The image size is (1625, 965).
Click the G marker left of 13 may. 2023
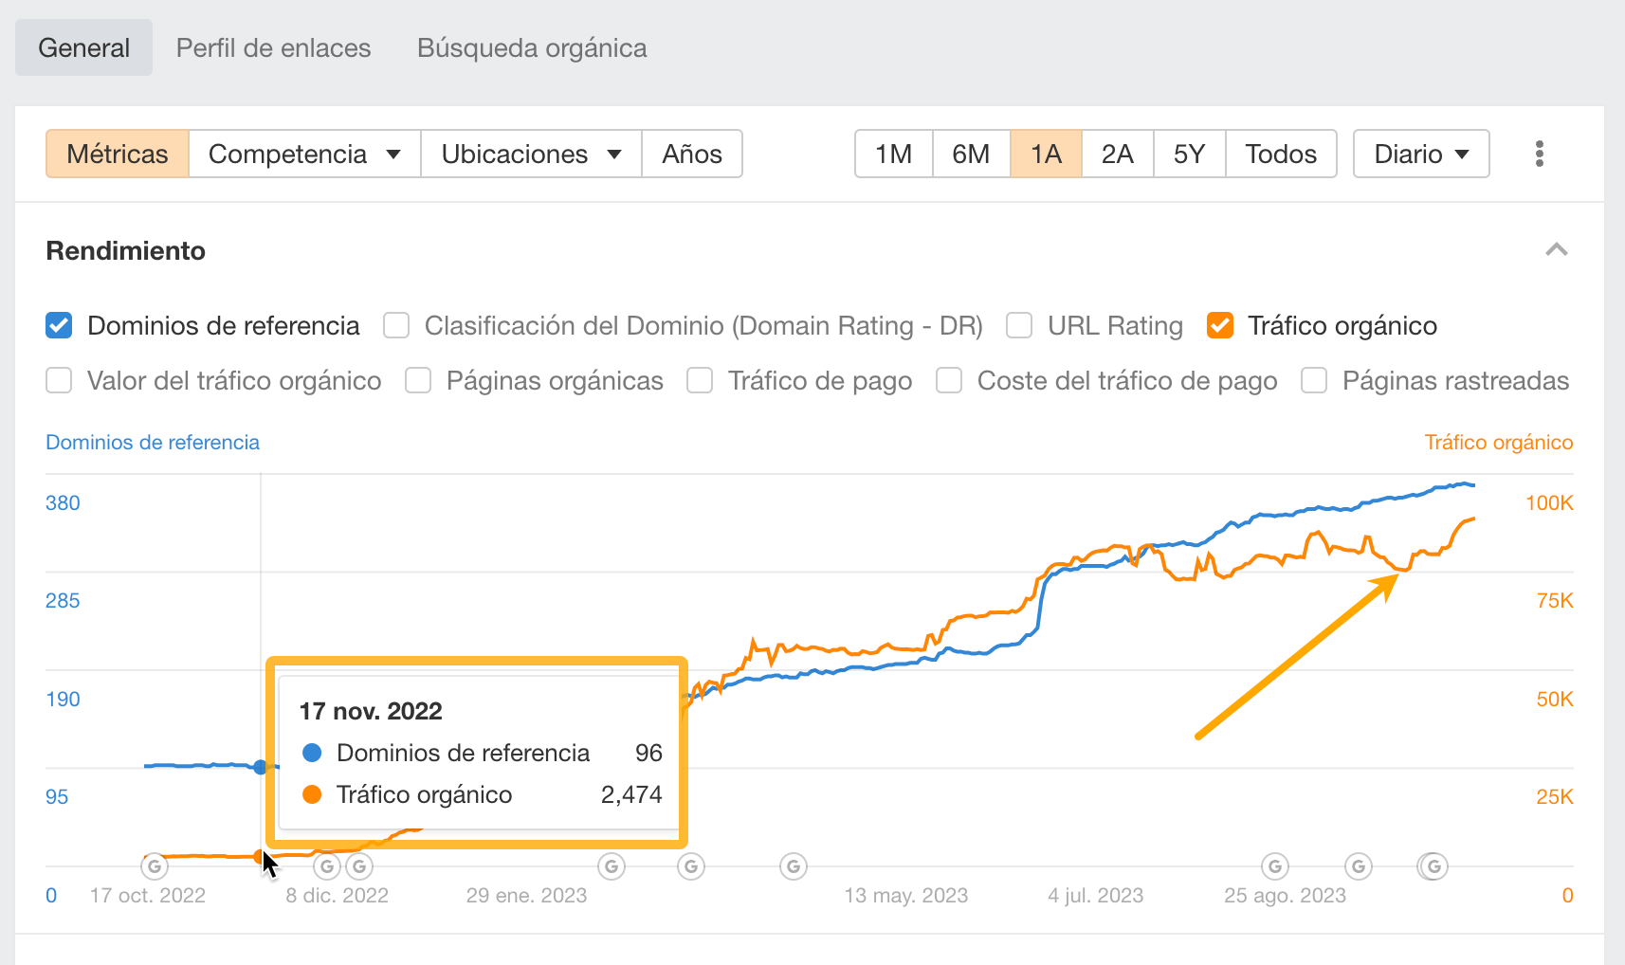[x=793, y=865]
